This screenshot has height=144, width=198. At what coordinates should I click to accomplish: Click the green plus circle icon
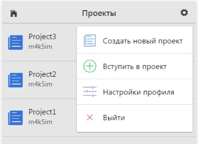90,66
